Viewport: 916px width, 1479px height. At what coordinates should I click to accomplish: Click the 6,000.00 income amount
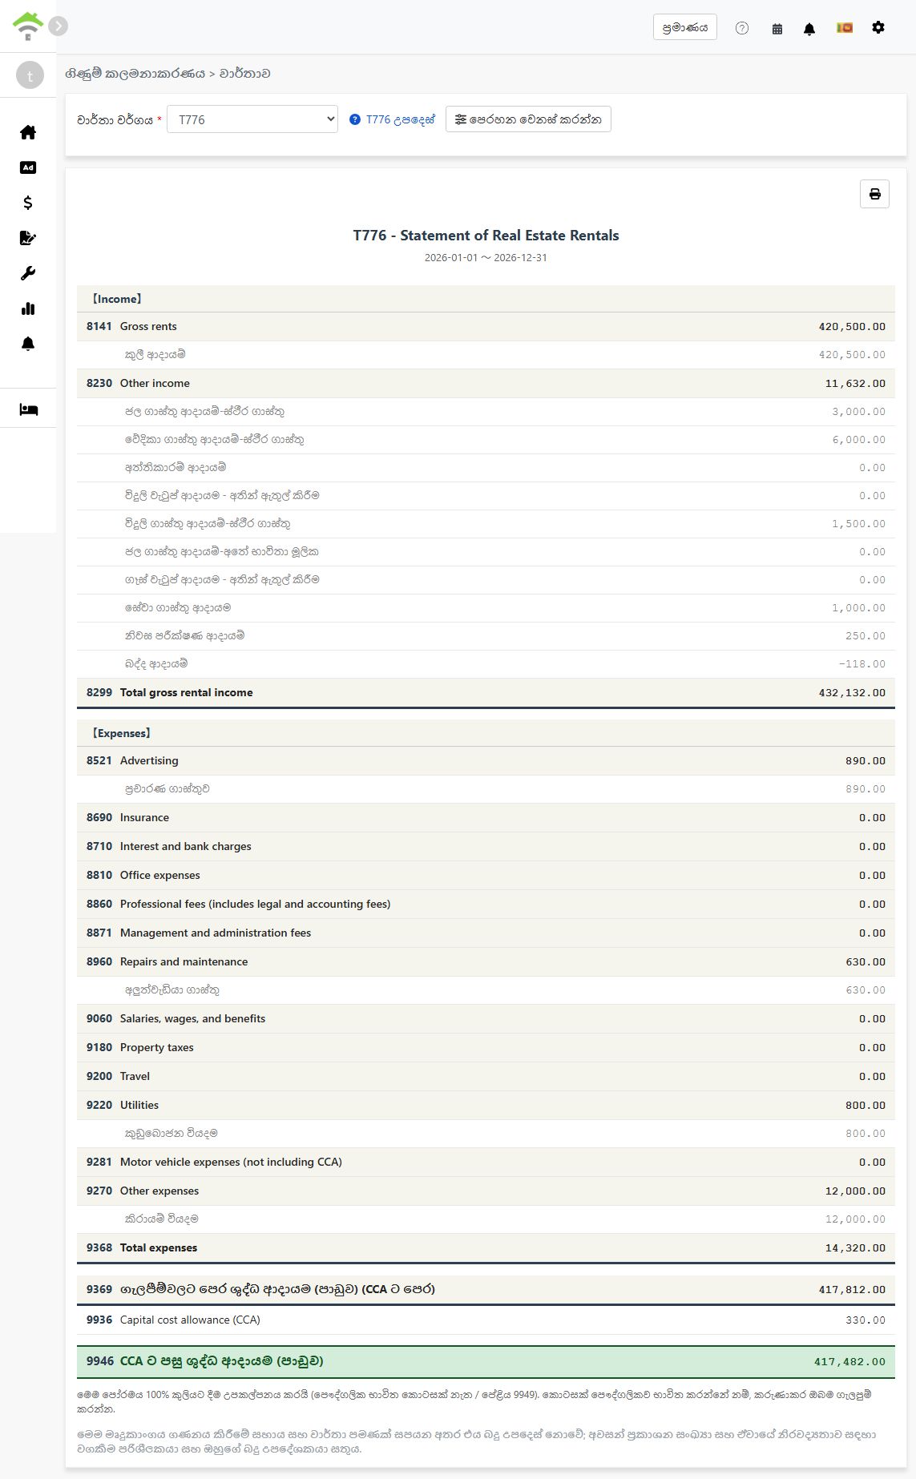point(858,440)
